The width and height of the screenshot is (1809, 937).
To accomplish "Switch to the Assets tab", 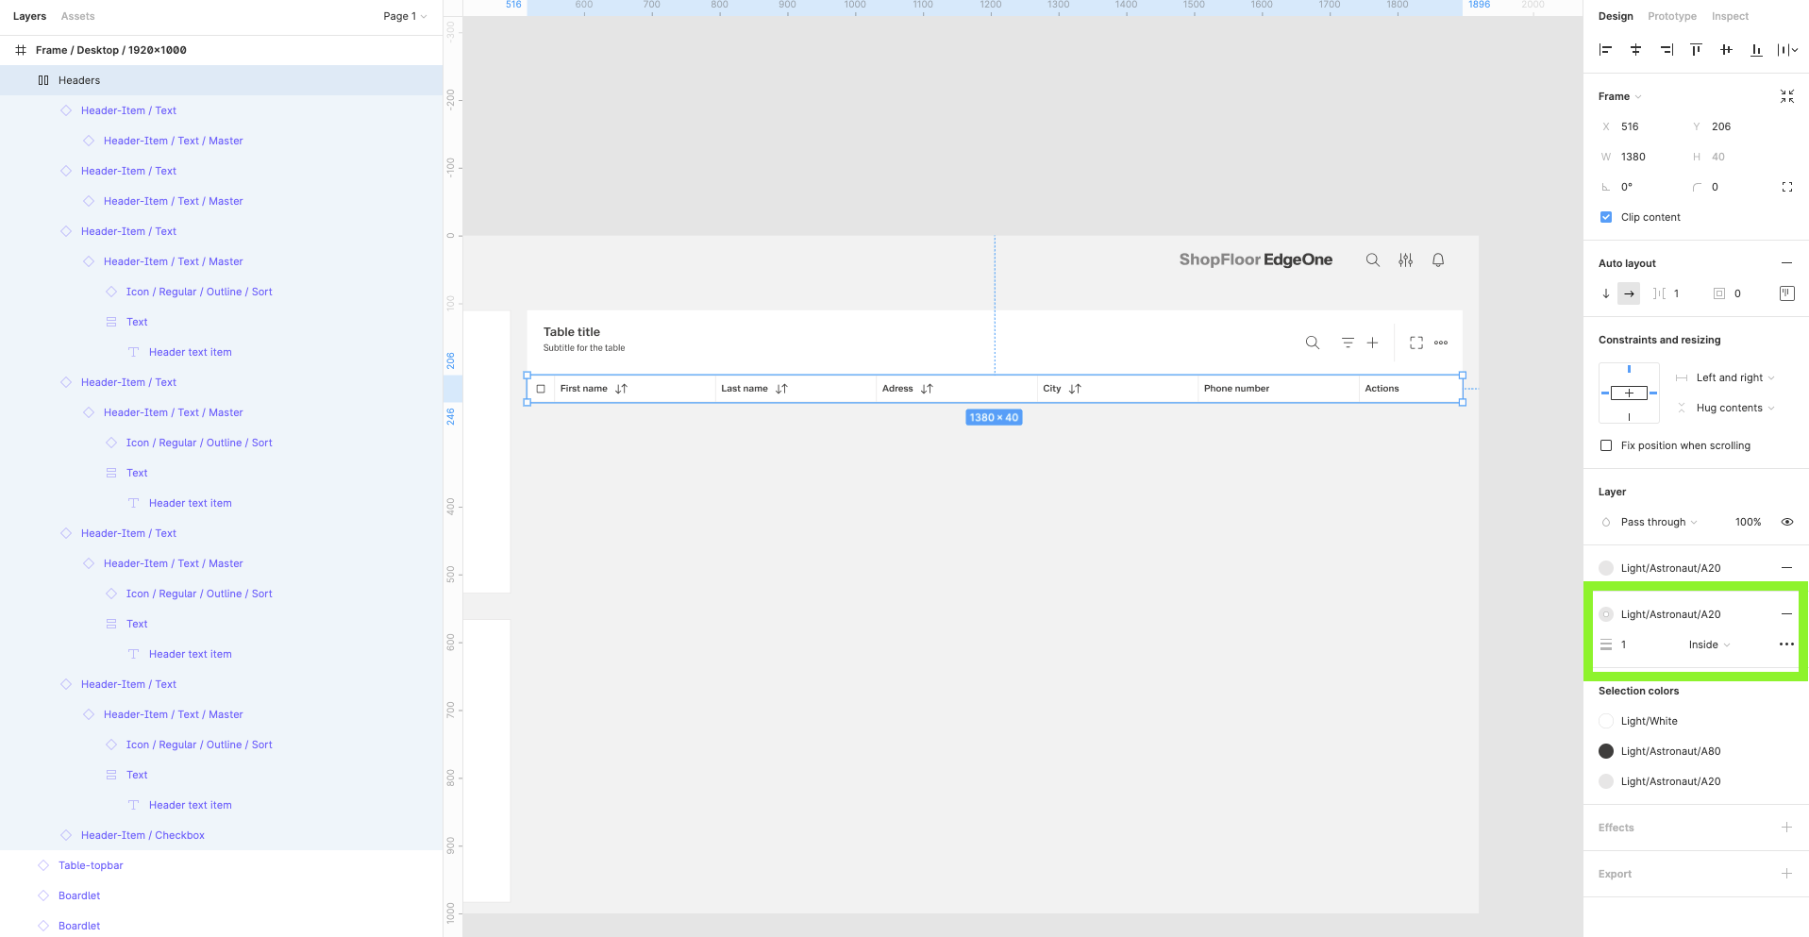I will pos(77,16).
